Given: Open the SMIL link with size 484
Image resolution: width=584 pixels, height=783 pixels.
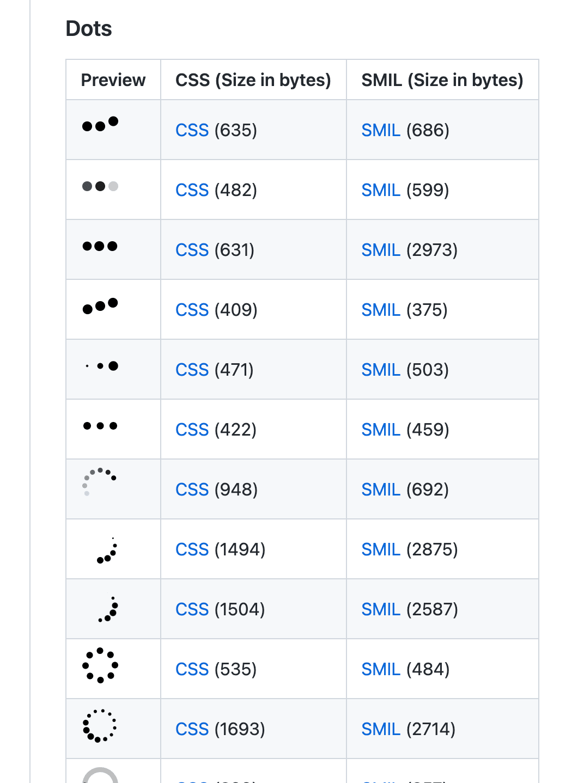Looking at the screenshot, I should 381,669.
